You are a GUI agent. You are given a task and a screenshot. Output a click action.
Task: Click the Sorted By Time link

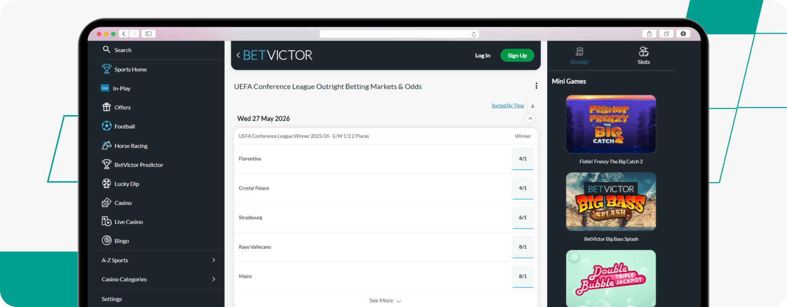point(508,106)
